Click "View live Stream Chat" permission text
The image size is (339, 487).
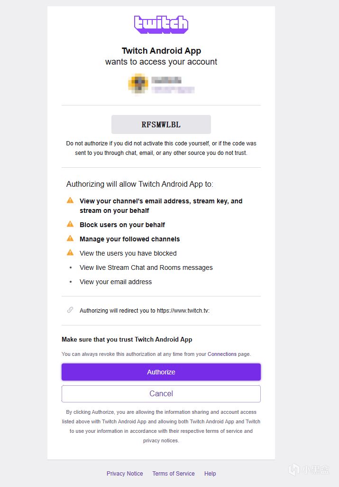(146, 267)
